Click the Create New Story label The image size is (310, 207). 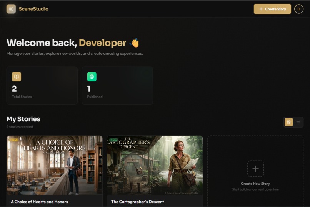pyautogui.click(x=255, y=184)
